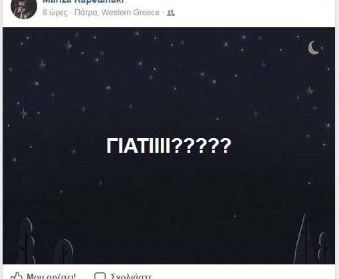
Task: Click the comment speech bubble icon
Action: 100,276
